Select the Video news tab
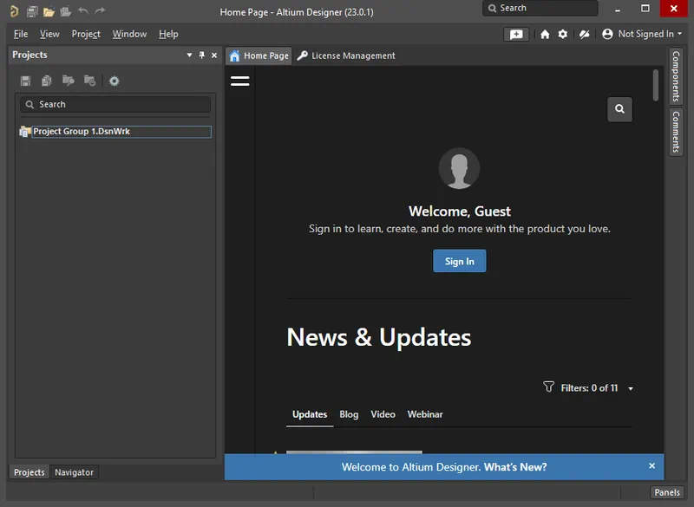 click(383, 414)
